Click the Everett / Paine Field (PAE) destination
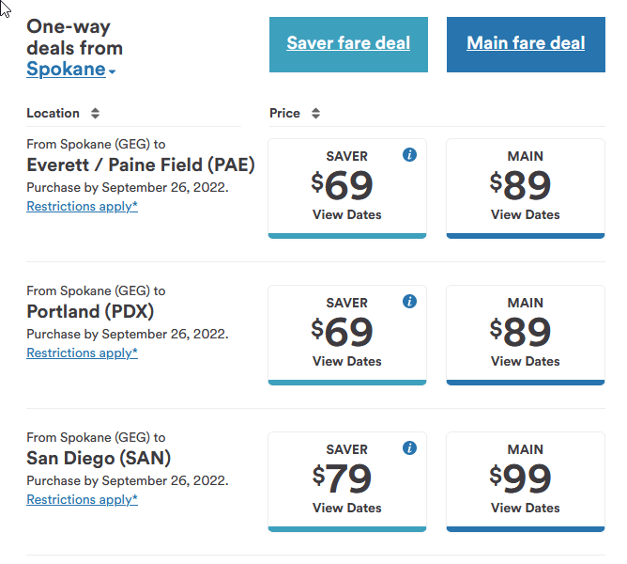The height and width of the screenshot is (564, 627). pyautogui.click(x=141, y=165)
